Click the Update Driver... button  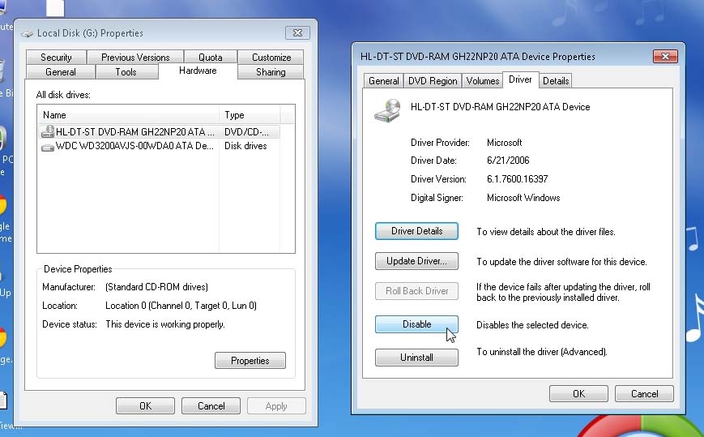[416, 261]
